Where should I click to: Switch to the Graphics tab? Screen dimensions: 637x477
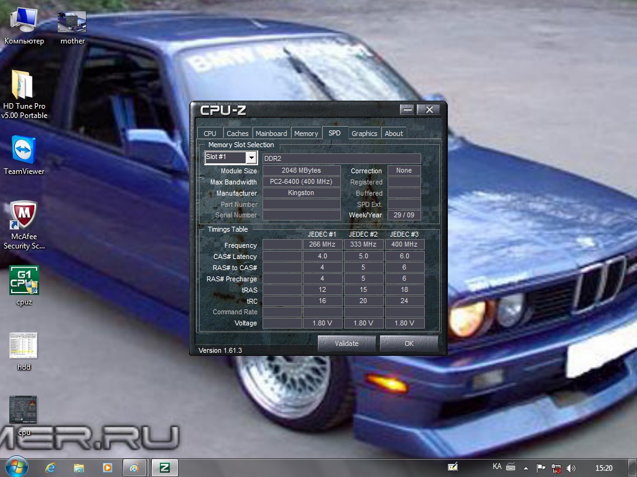tap(365, 134)
